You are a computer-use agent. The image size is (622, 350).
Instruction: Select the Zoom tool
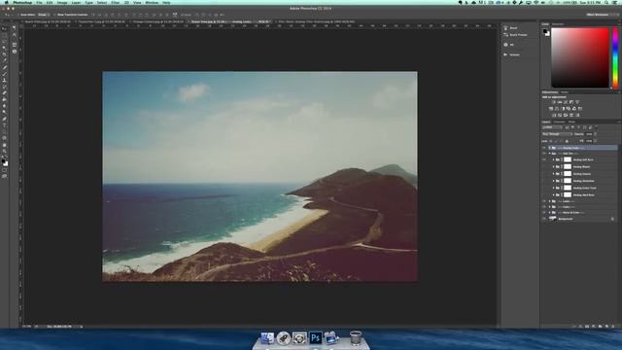pyautogui.click(x=4, y=152)
